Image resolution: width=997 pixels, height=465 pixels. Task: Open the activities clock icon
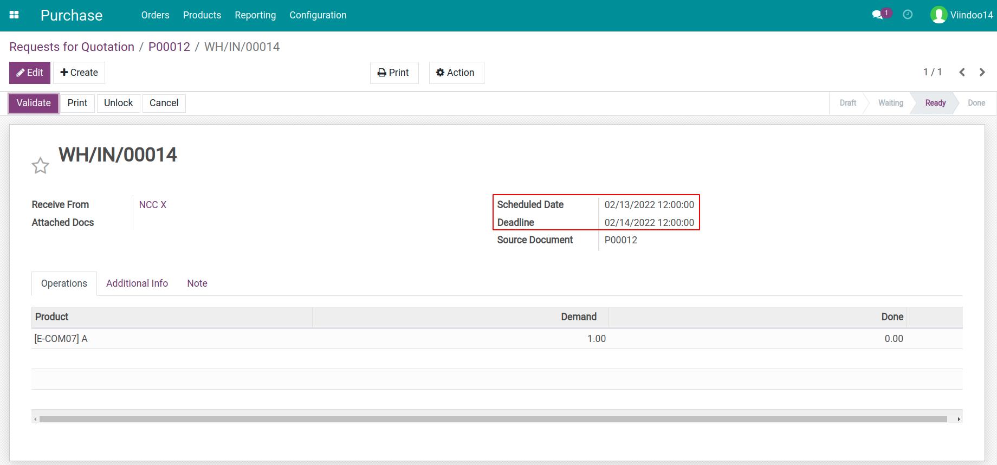(908, 15)
